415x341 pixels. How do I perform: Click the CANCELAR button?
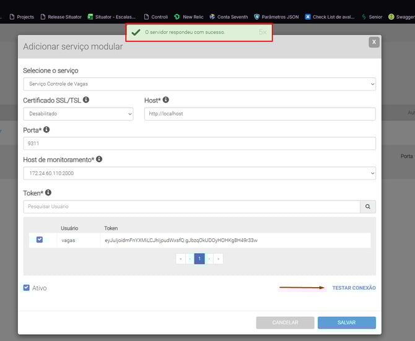tap(285, 322)
